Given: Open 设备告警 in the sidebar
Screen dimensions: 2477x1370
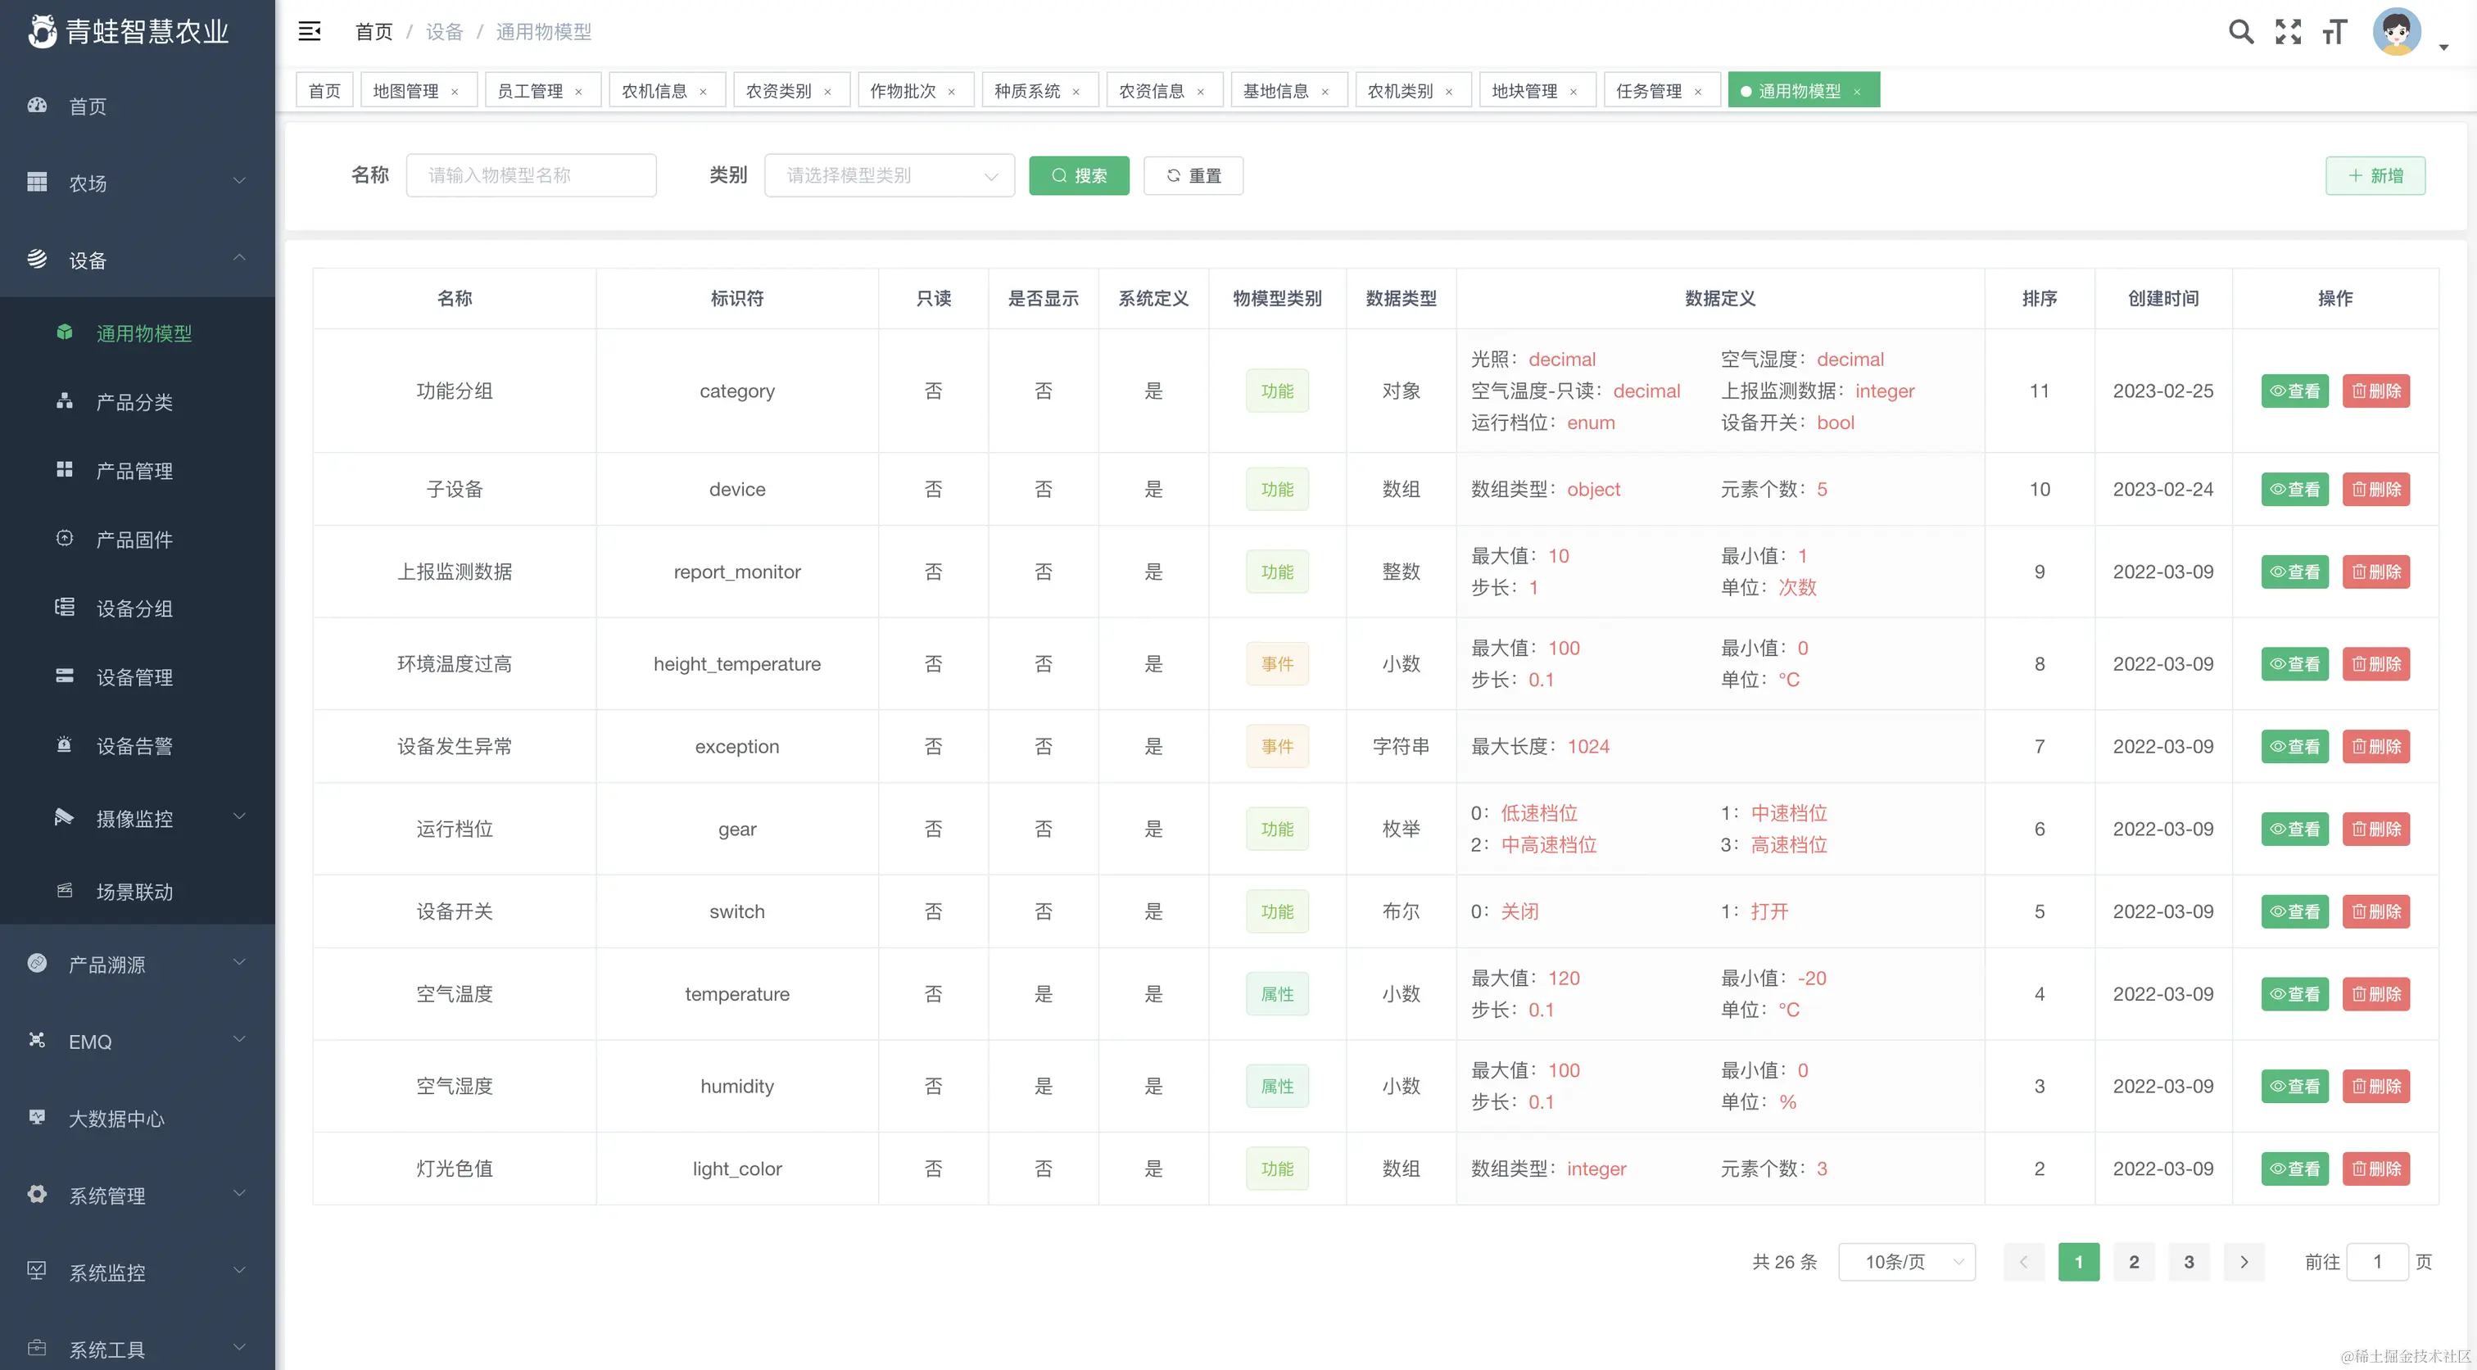Looking at the screenshot, I should 133,746.
